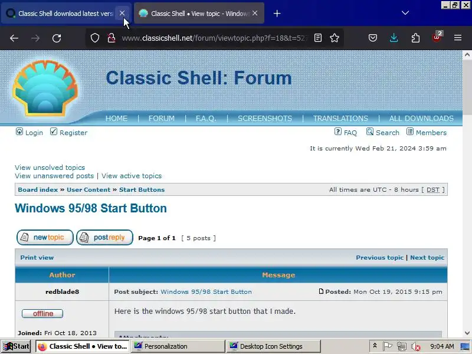Go to Next topic
The height and width of the screenshot is (354, 472).
(x=427, y=257)
